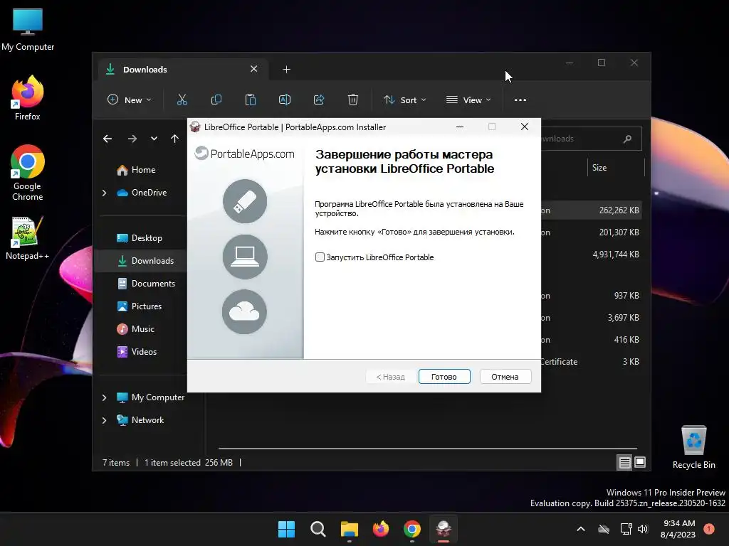Select Notepad++ desktop shortcut
This screenshot has width=729, height=546.
pyautogui.click(x=28, y=238)
